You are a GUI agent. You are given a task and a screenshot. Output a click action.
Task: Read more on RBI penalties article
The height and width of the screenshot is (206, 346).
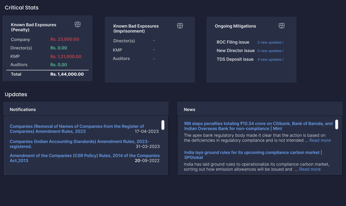coord(320,140)
